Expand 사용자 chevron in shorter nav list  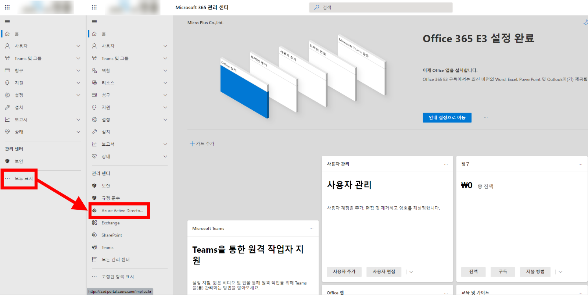(x=78, y=46)
